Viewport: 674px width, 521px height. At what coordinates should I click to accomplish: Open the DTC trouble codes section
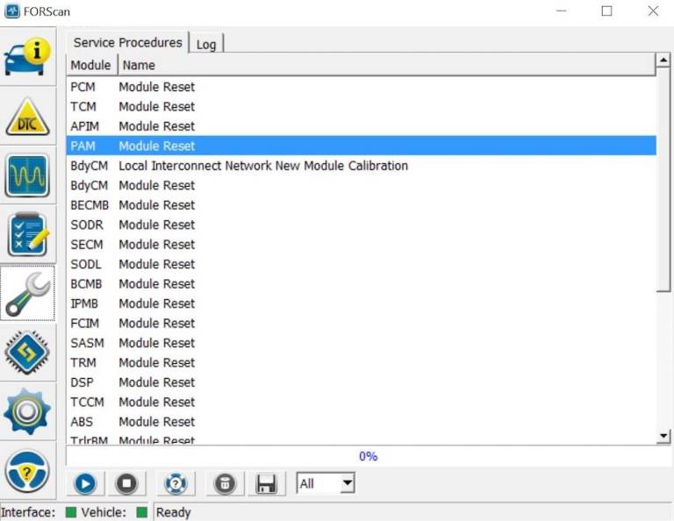28,116
